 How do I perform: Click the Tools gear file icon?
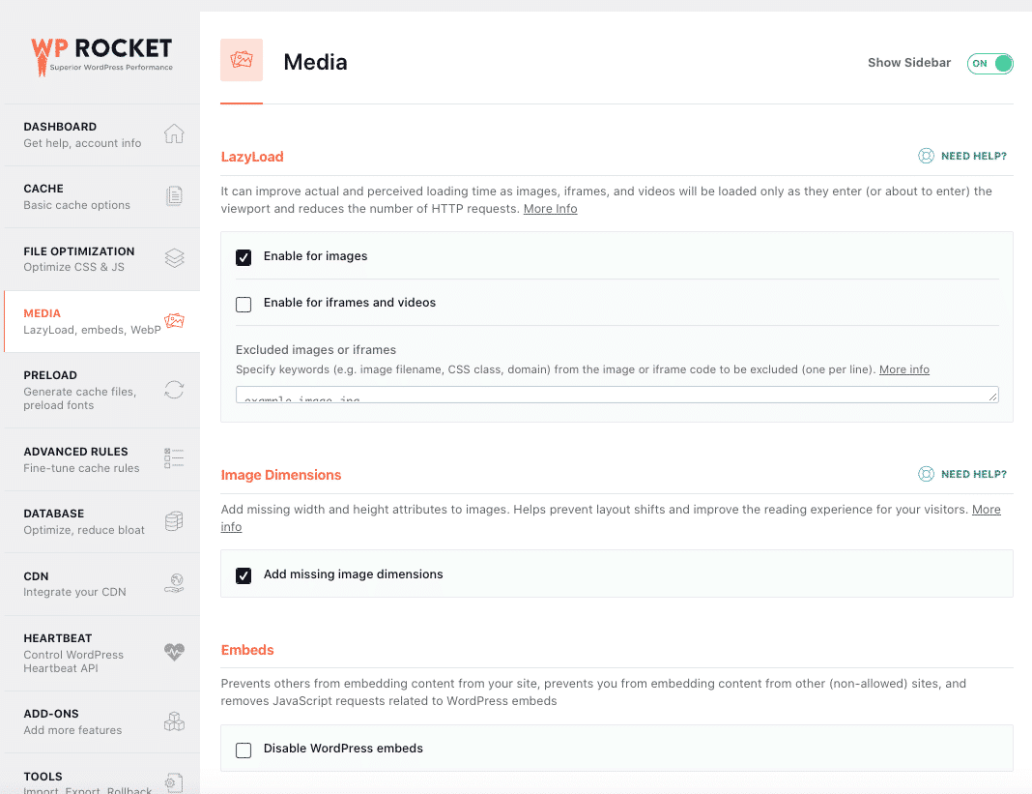pos(174,782)
